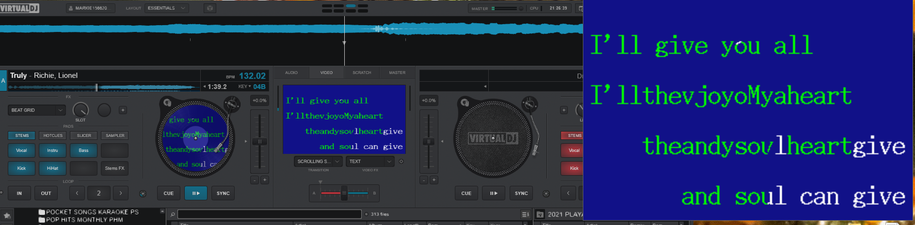915x225 pixels.
Task: Click the vinyl mode icon on deck A
Action: 143,194
